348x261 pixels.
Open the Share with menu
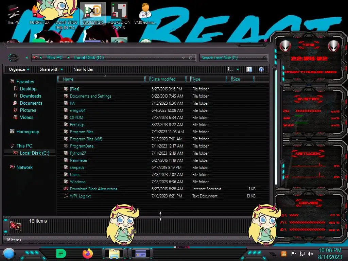pyautogui.click(x=51, y=69)
